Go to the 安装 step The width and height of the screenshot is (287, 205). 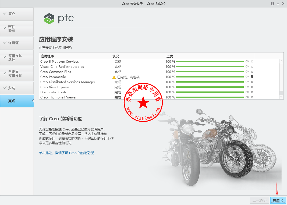(x=17, y=88)
